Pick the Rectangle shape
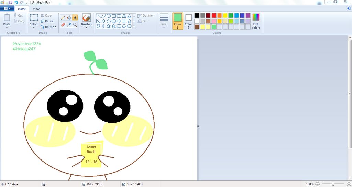 point(114,16)
